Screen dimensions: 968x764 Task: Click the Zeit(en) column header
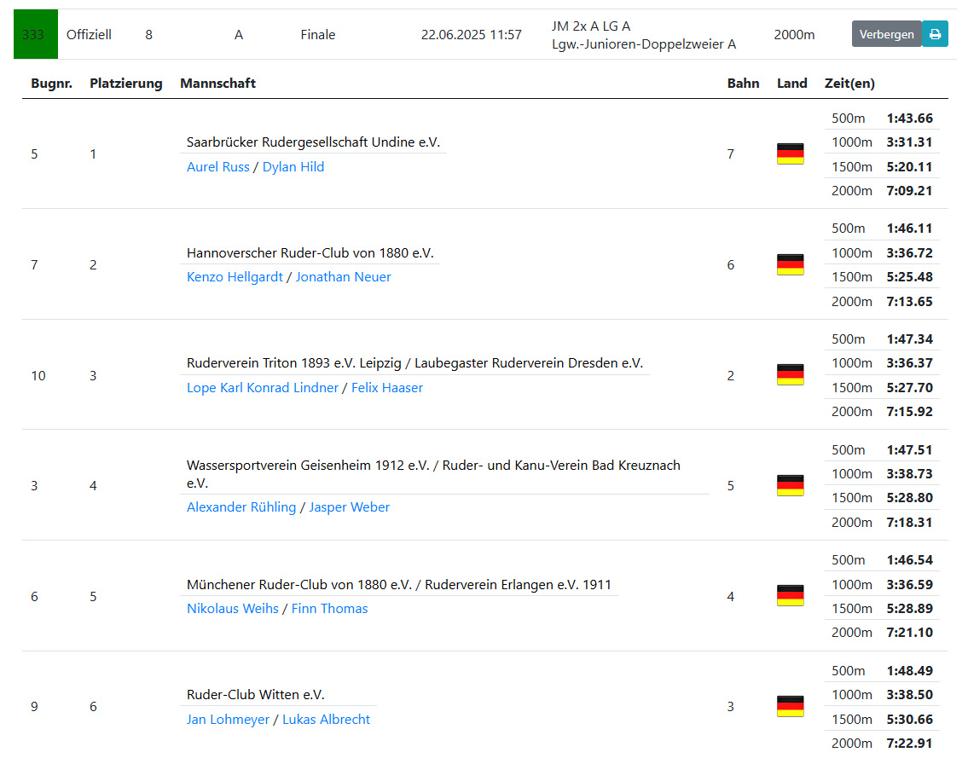click(x=849, y=84)
